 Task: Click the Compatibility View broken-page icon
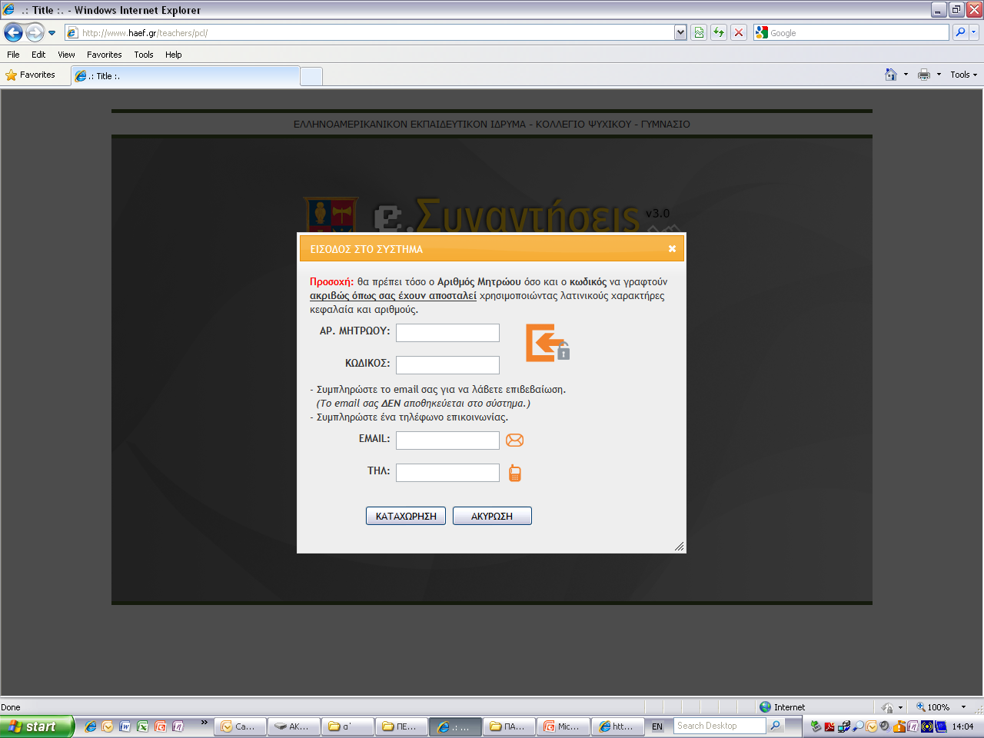point(699,32)
